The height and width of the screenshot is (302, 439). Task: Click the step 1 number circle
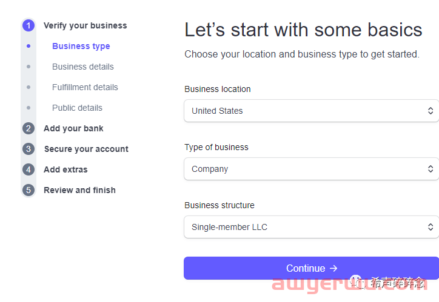click(28, 25)
